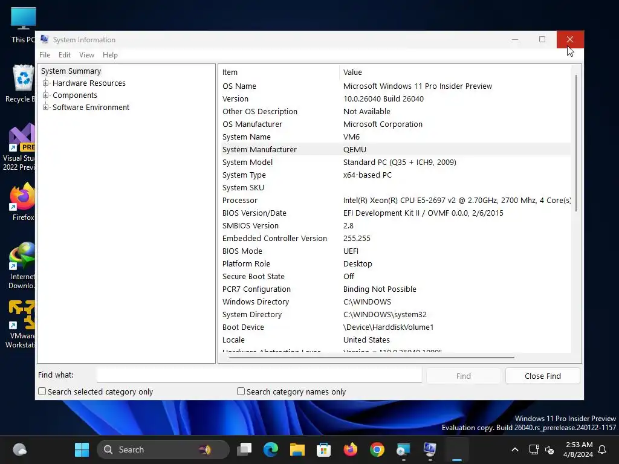Screen dimensions: 619x464
Task: Select System Summary in the tree
Action: click(71, 71)
